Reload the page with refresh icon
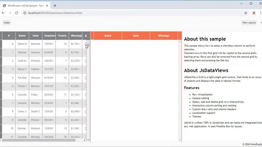Viewport: 262px width, 147px height. click(16, 13)
